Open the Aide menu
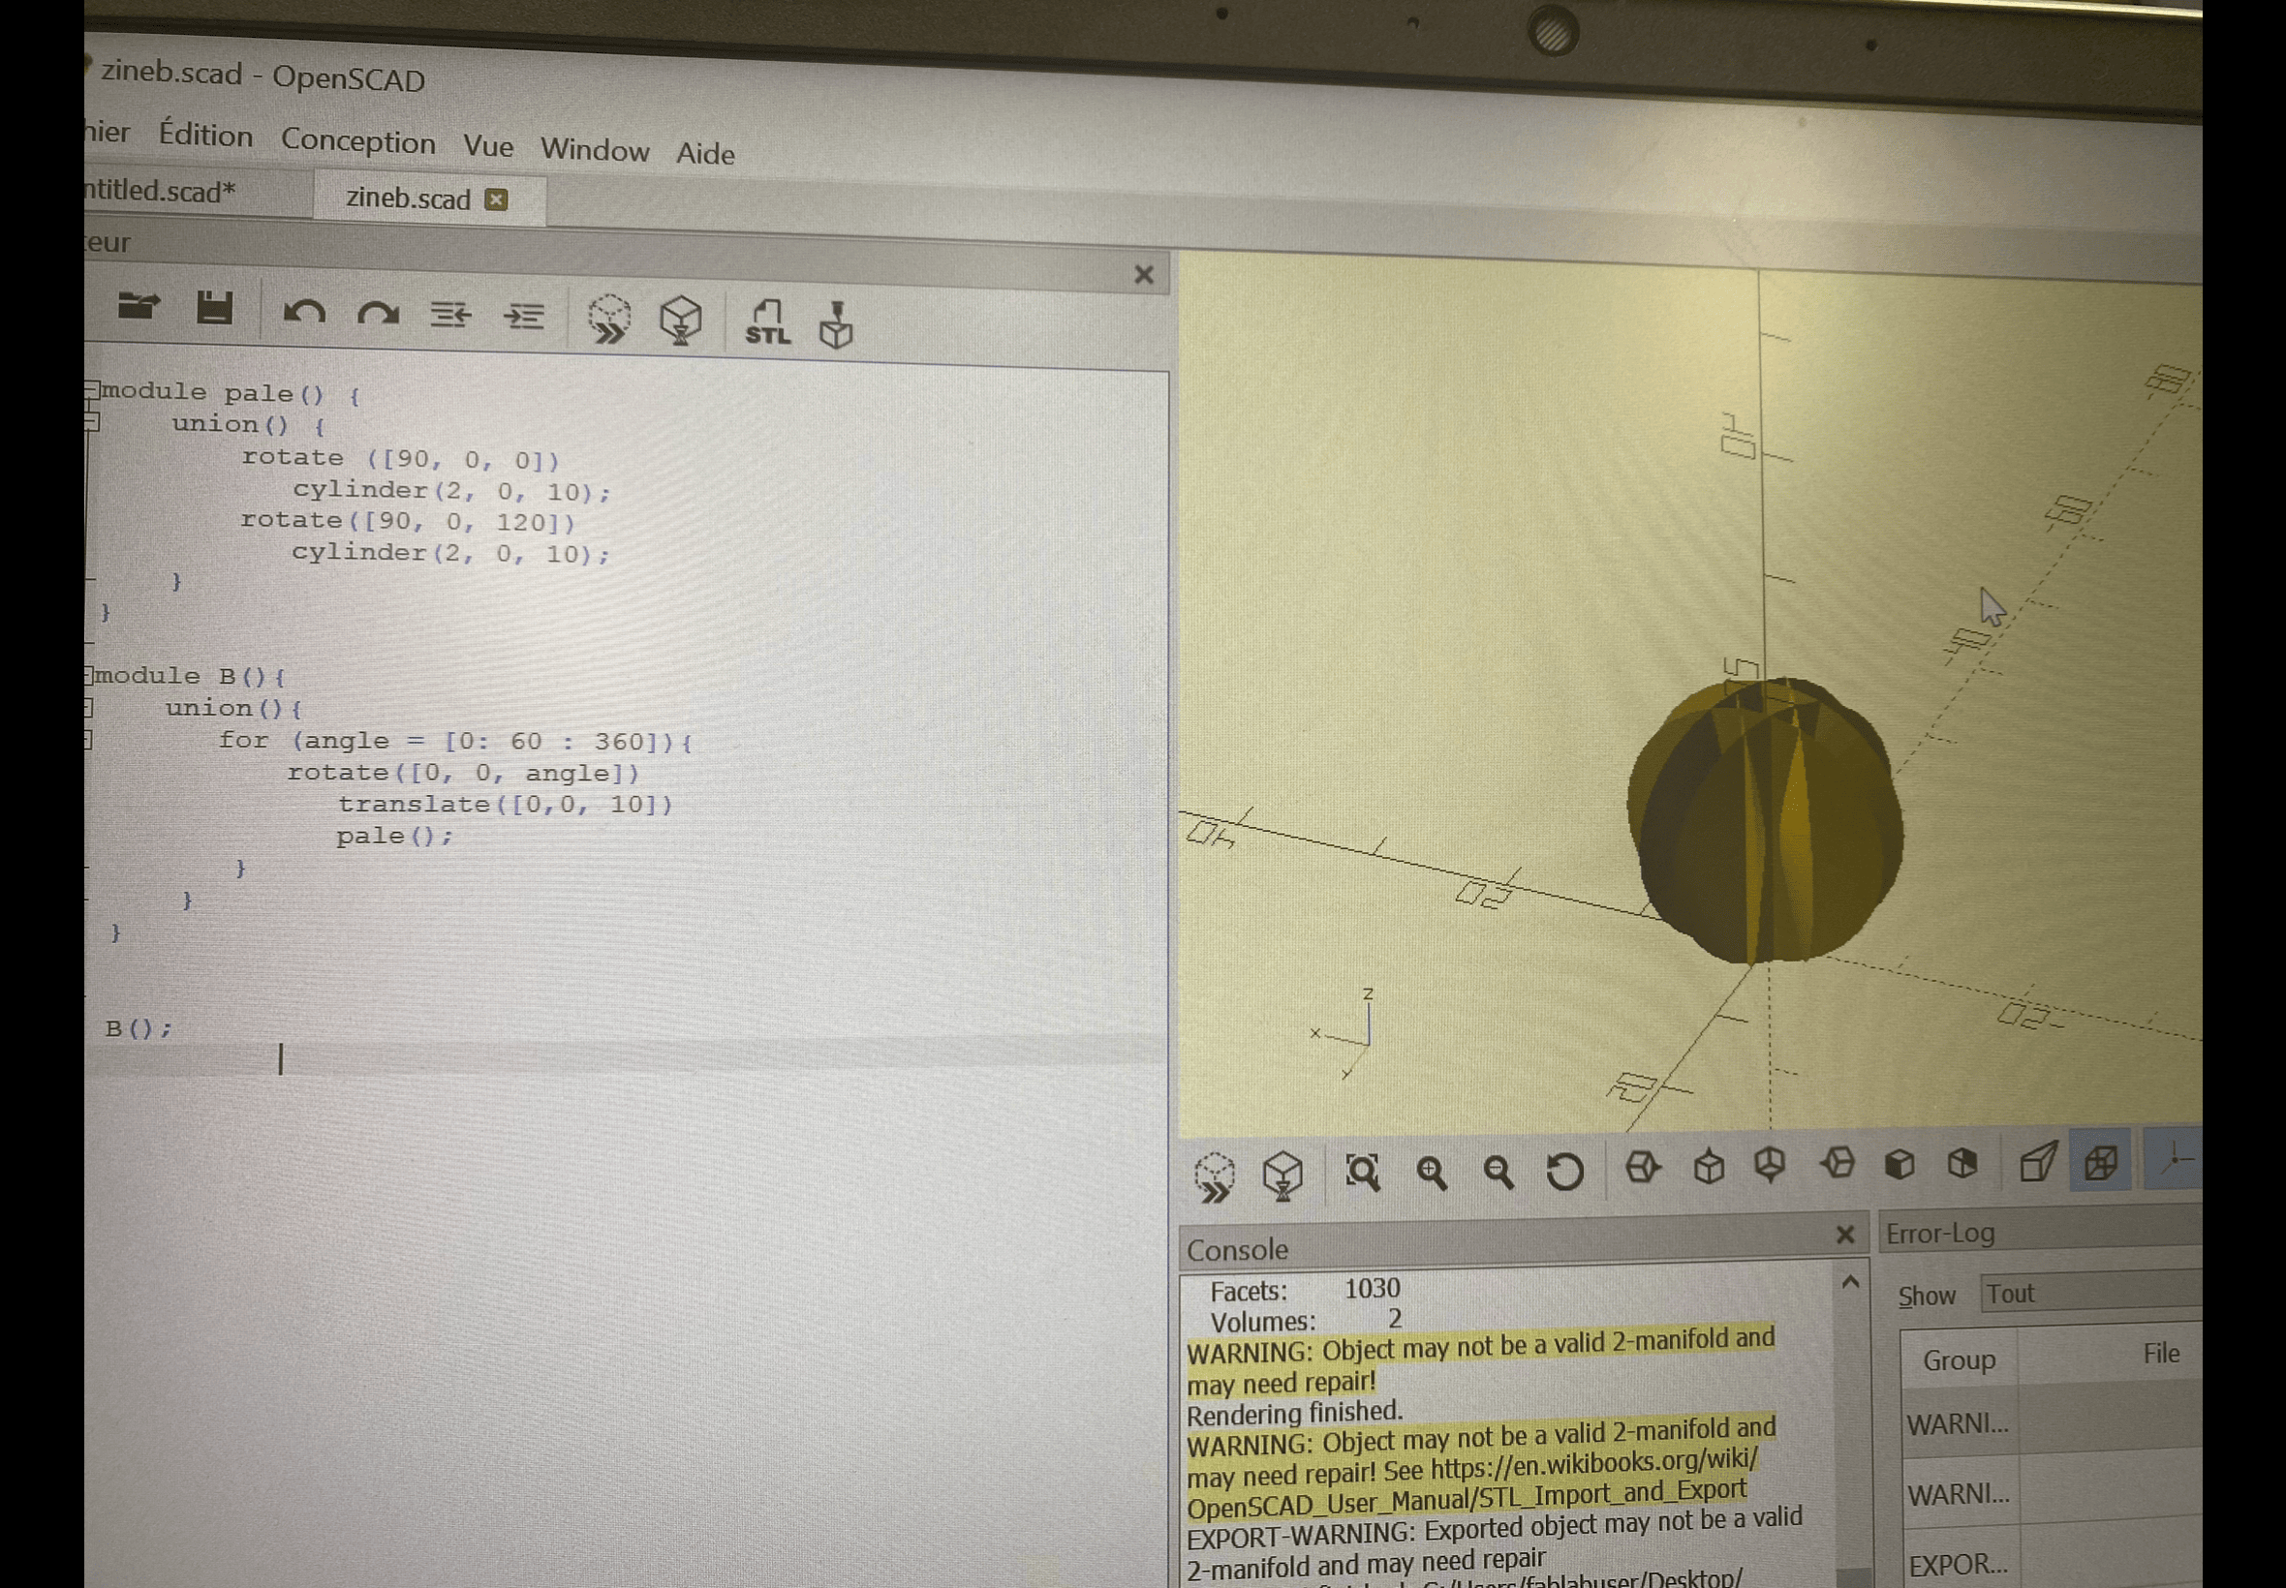Viewport: 2286px width, 1588px height. pyautogui.click(x=705, y=153)
